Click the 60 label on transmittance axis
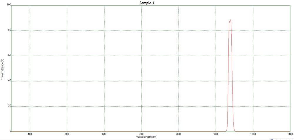Viewport: 294px width, 140px height. (9, 55)
